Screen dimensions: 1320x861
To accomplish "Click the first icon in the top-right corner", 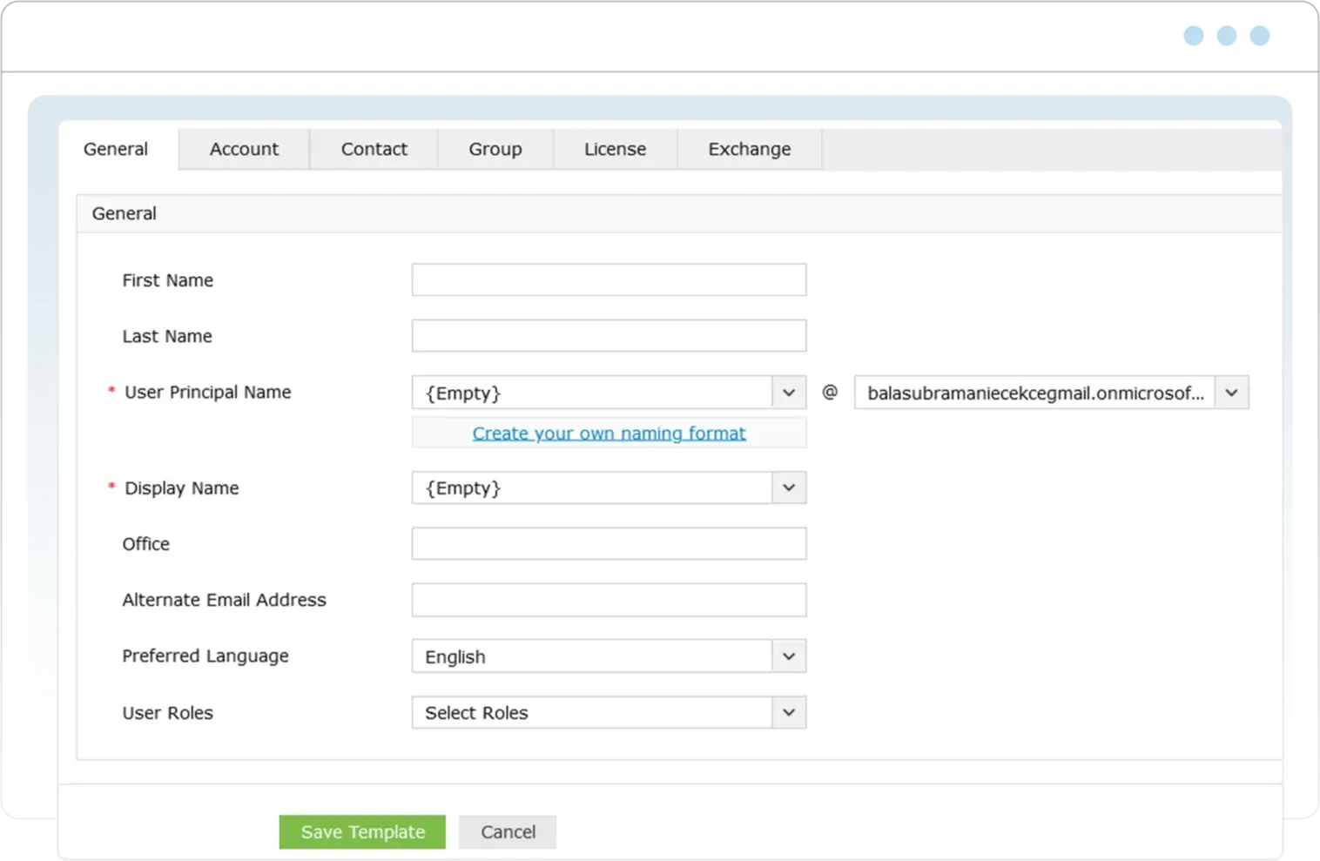I will 1192,35.
